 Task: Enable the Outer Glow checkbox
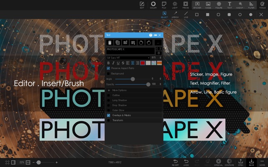(108, 111)
